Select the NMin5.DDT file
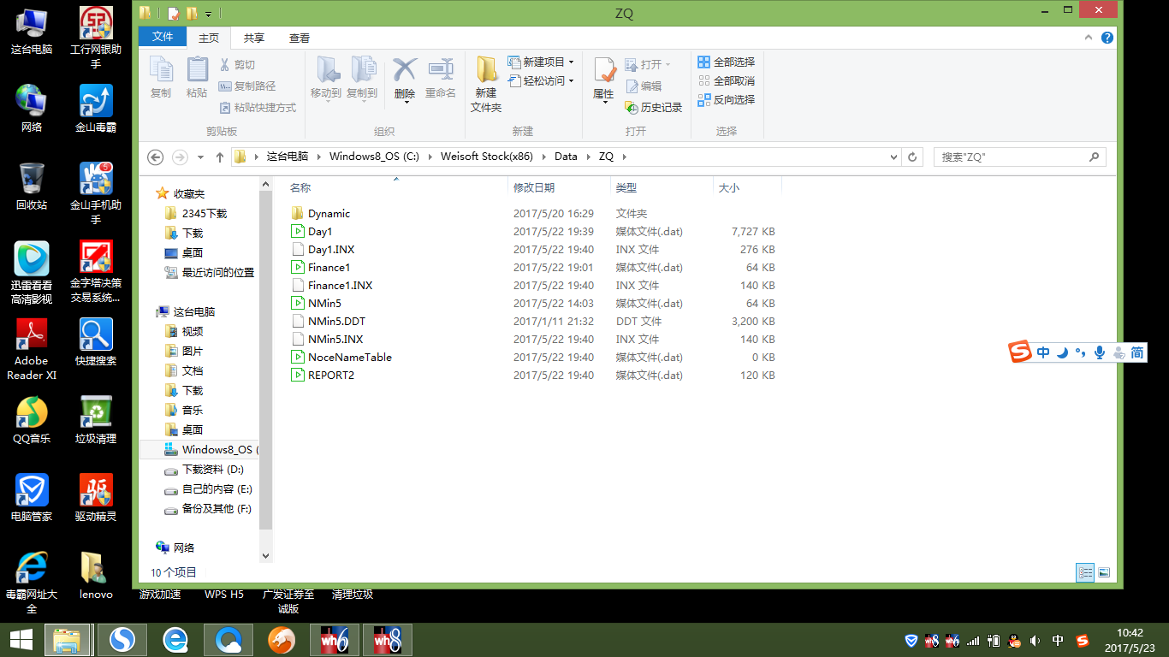Viewport: 1169px width, 657px height. click(x=336, y=322)
